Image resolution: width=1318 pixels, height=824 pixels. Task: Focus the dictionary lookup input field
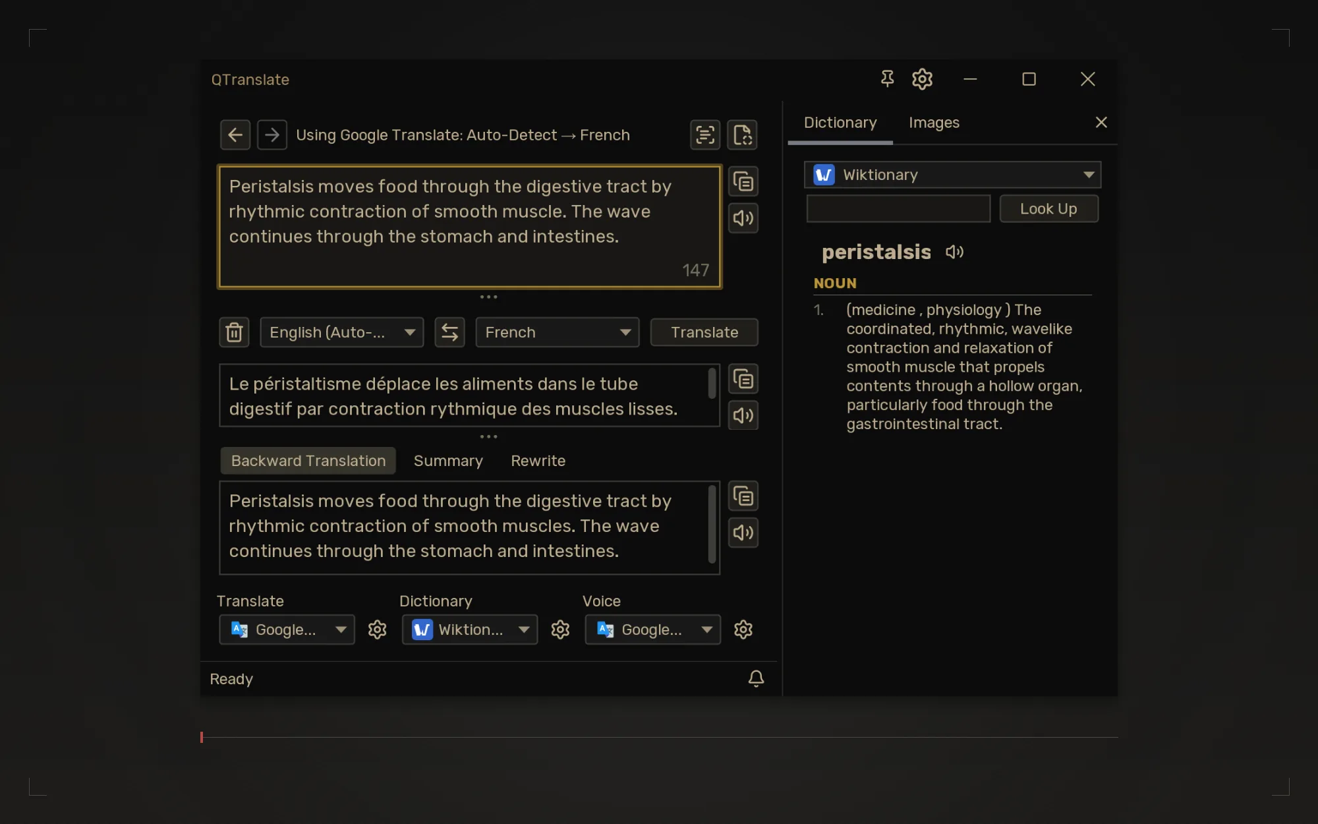898,209
